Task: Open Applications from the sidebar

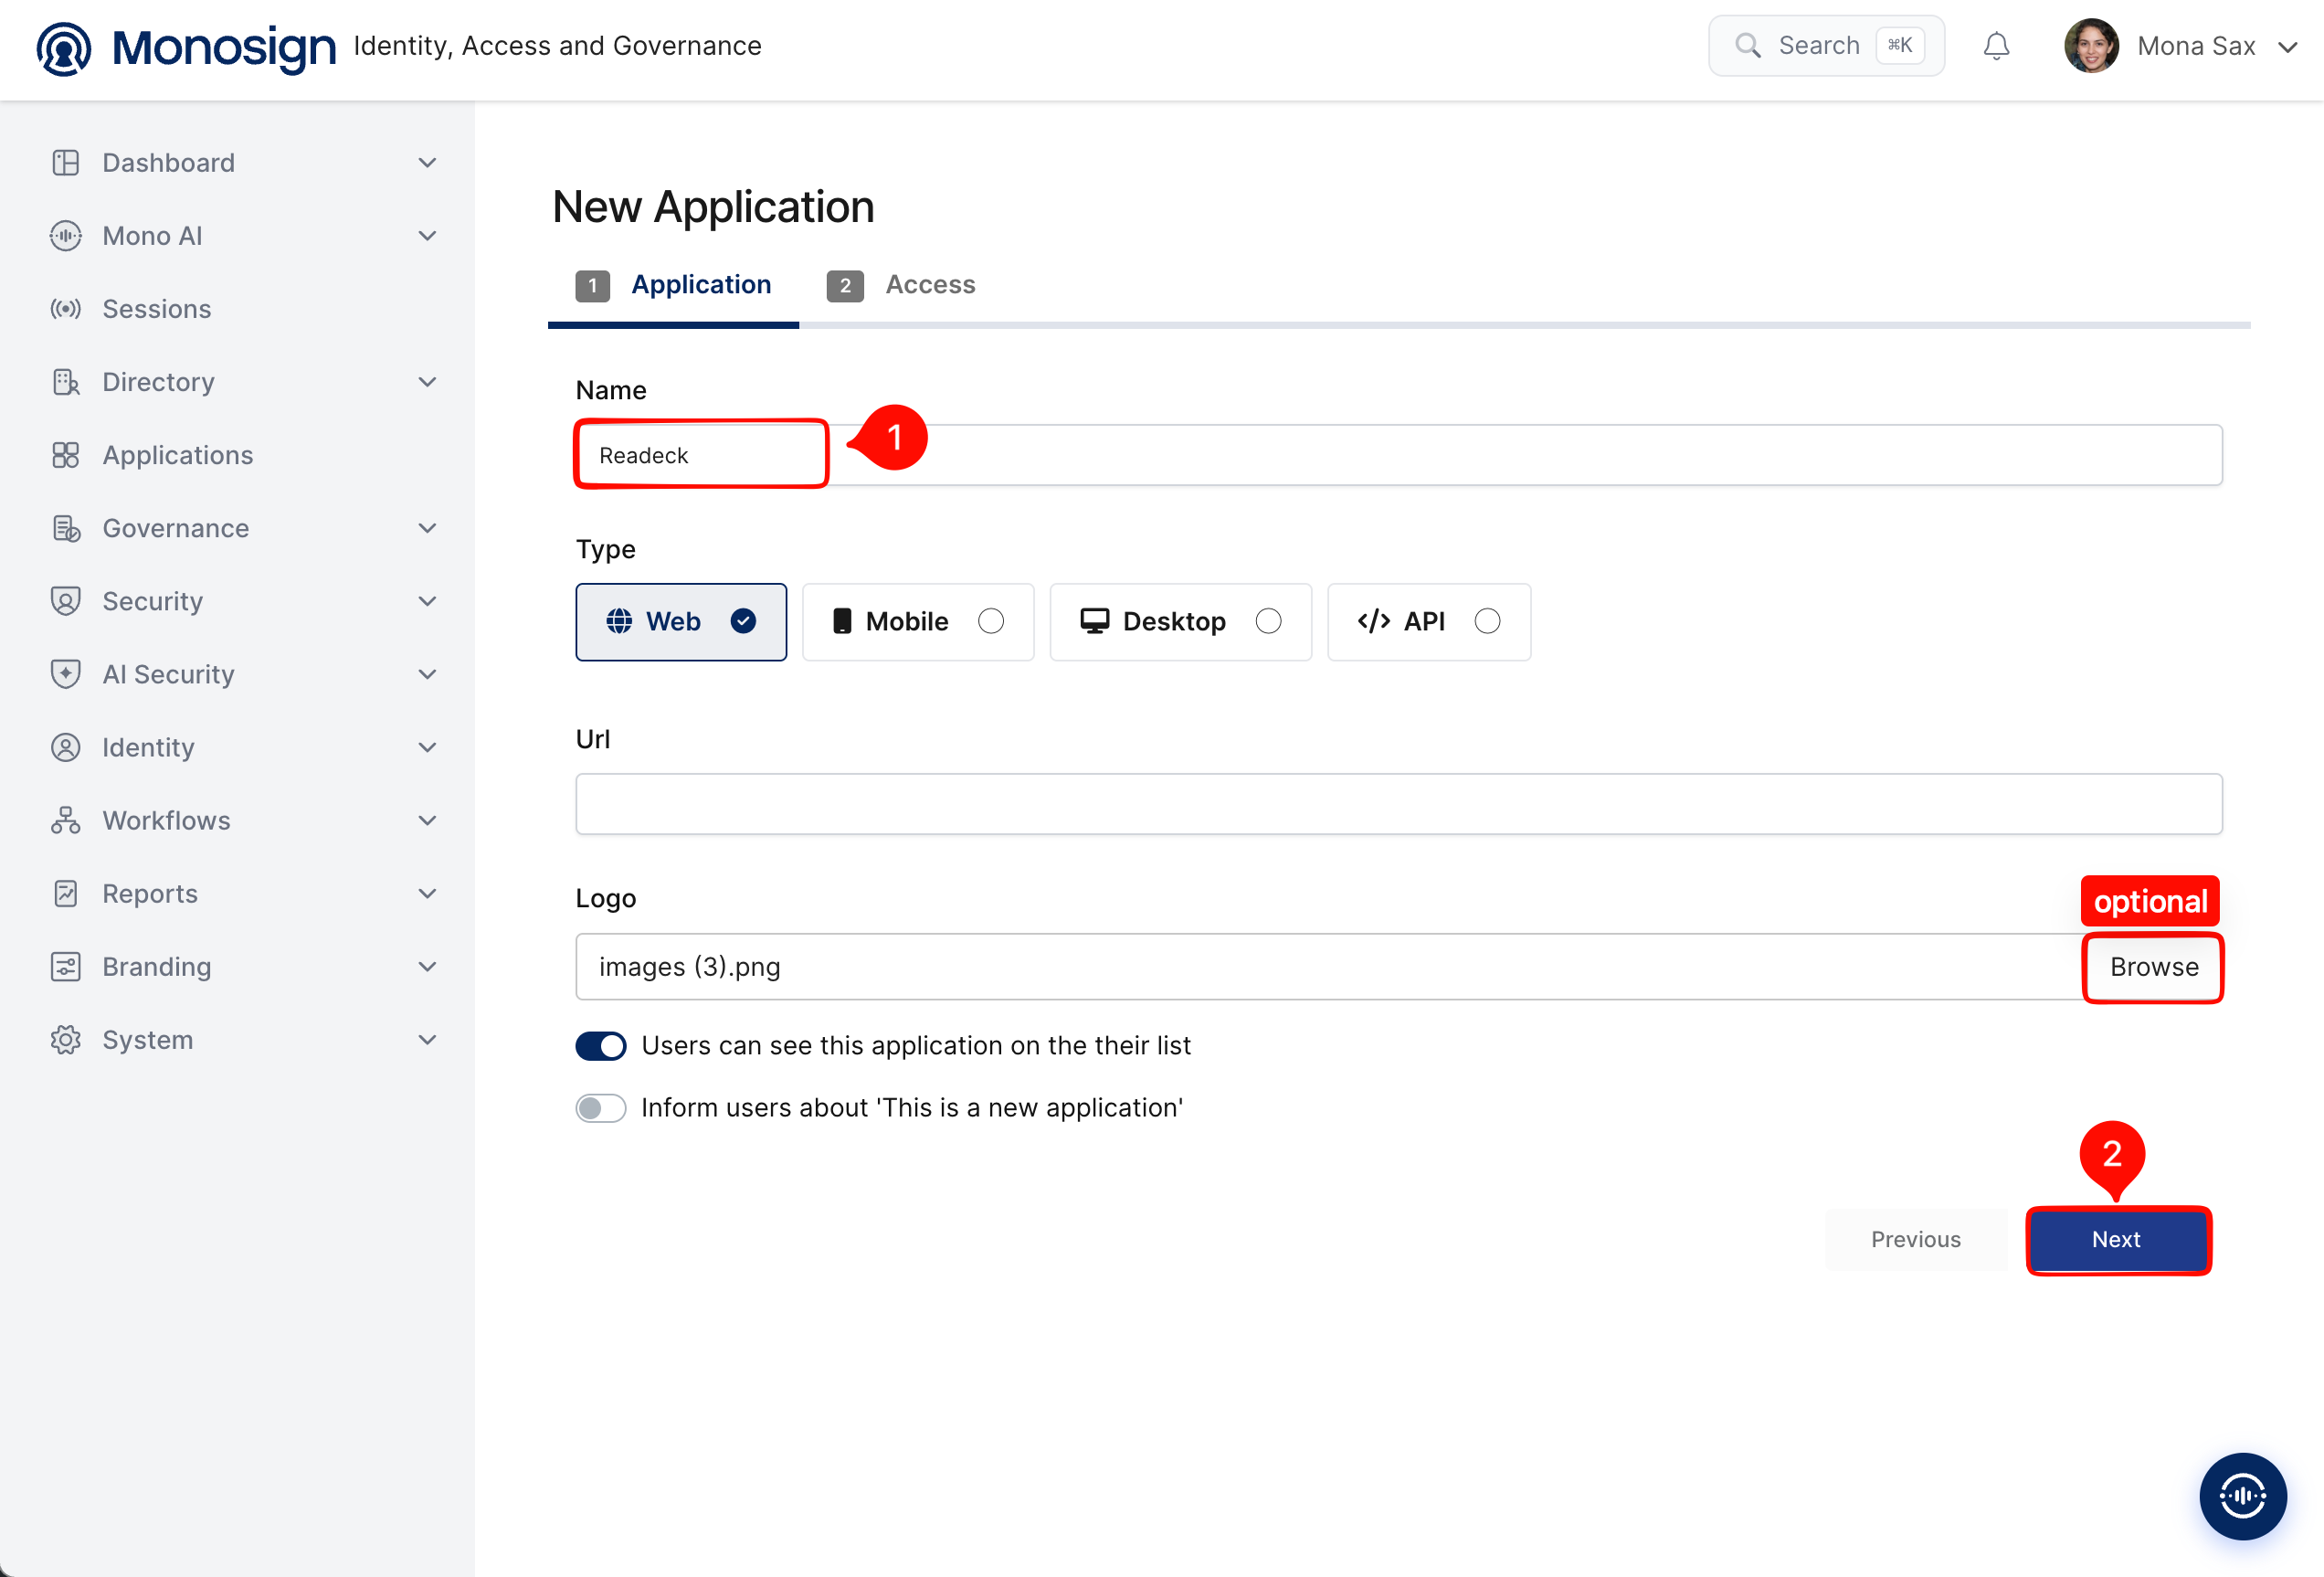Action: click(x=177, y=455)
